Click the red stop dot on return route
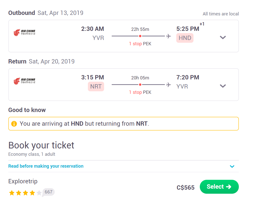 pyautogui.click(x=140, y=84)
